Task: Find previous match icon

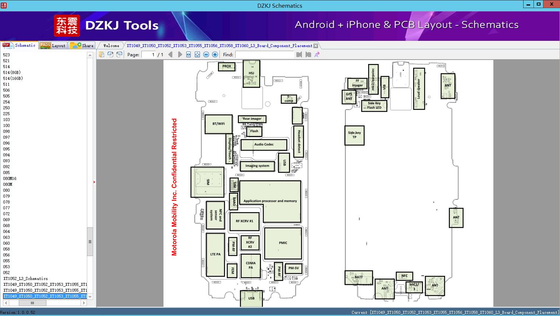Action: [299, 54]
